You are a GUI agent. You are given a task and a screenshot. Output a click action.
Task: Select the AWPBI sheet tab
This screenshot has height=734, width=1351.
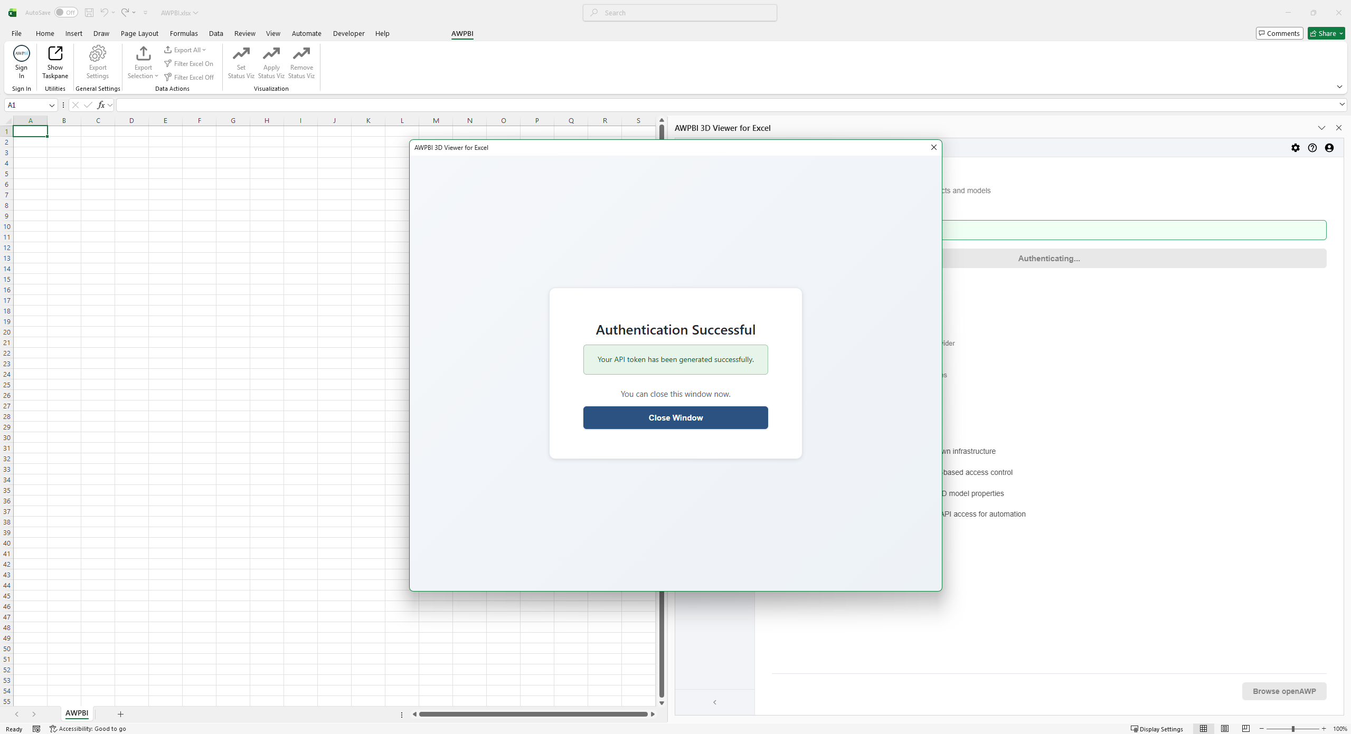pos(77,713)
